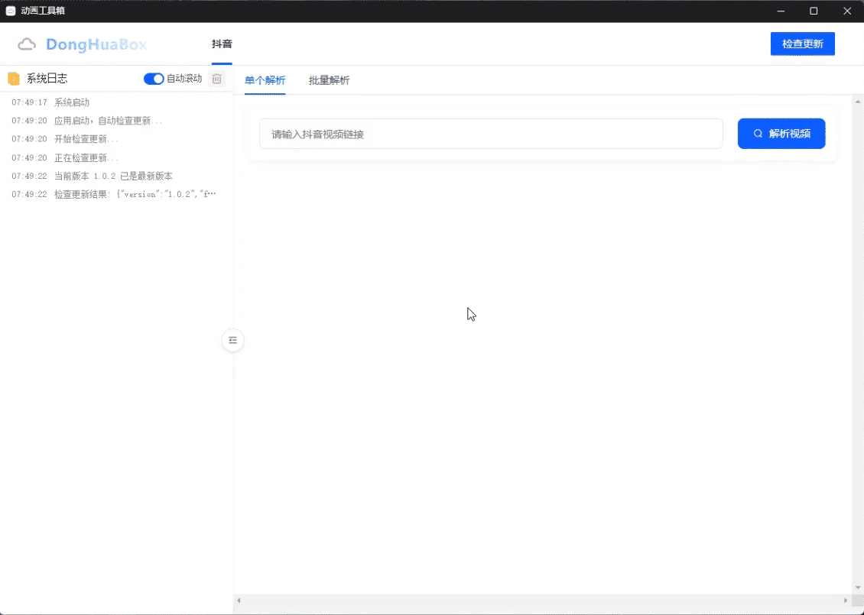
Task: Select the 单个解析 tab
Action: coord(265,80)
